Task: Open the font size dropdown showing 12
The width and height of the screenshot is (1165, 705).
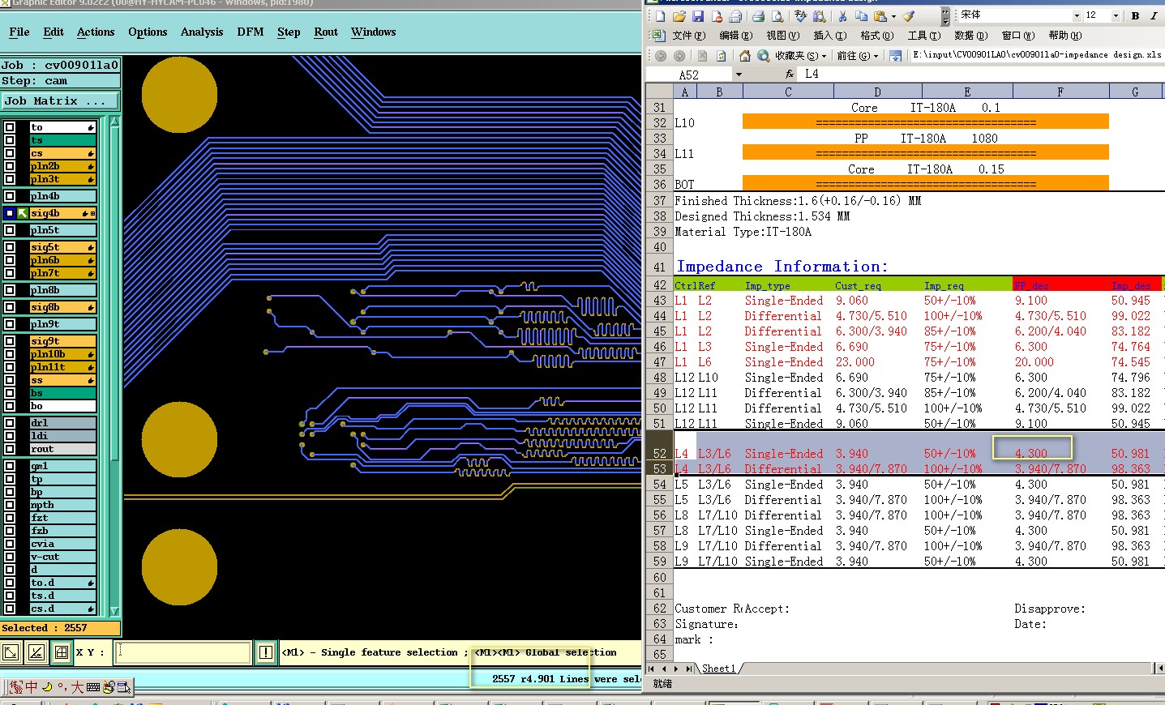Action: (1116, 15)
